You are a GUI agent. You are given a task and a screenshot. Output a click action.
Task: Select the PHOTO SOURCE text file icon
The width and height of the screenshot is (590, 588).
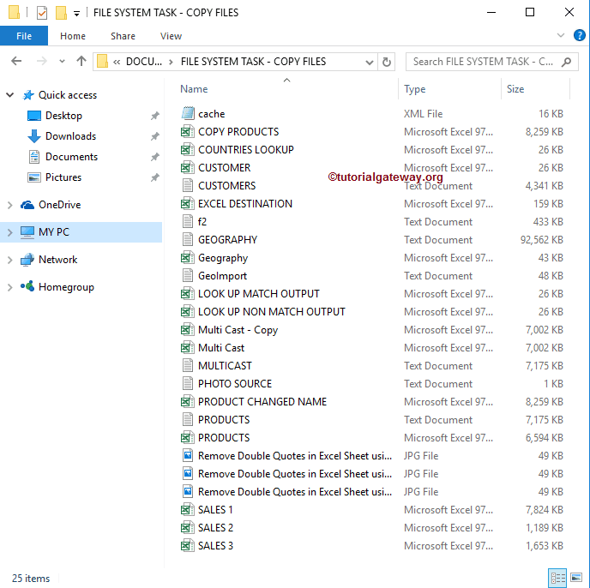pyautogui.click(x=188, y=384)
